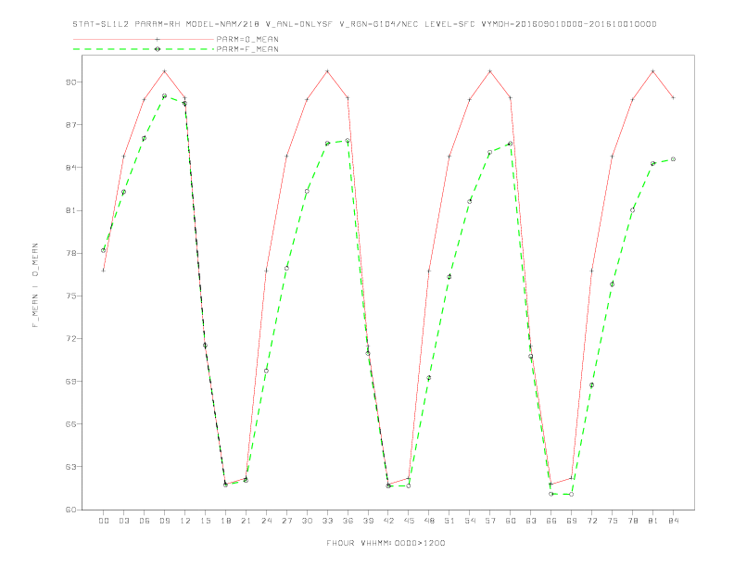
Task: Click x-axis forecast hour label 54
Action: 470,521
